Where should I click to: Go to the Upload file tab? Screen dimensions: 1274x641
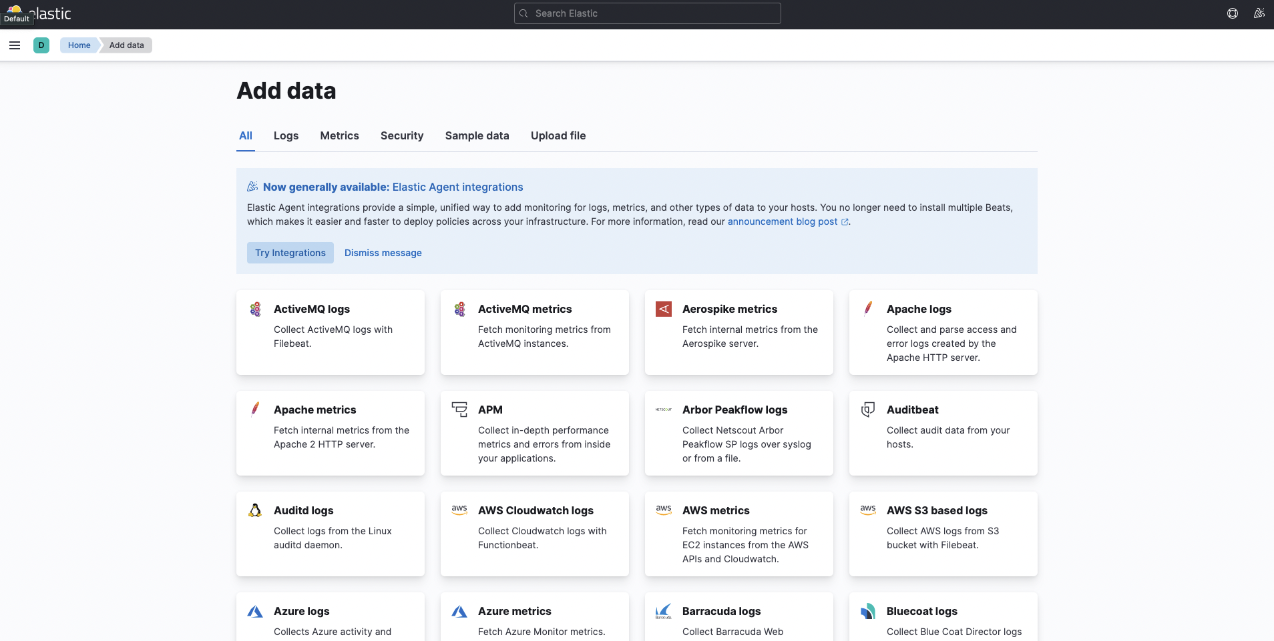pyautogui.click(x=558, y=136)
